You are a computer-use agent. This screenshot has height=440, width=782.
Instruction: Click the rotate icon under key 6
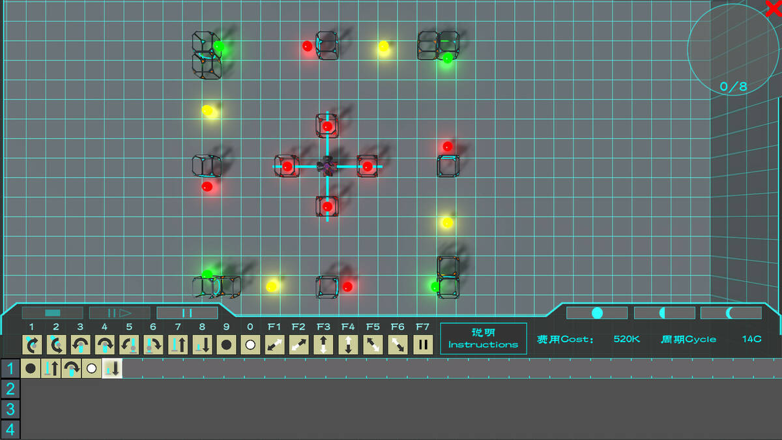(x=153, y=344)
